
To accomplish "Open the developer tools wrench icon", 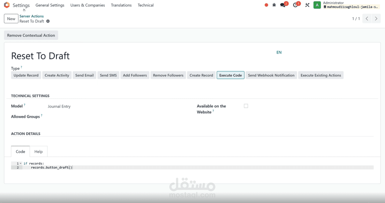I will pos(307,5).
